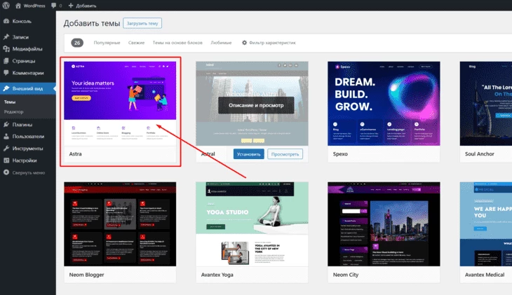
Task: Click the plus Добавить new item
Action: coord(82,6)
